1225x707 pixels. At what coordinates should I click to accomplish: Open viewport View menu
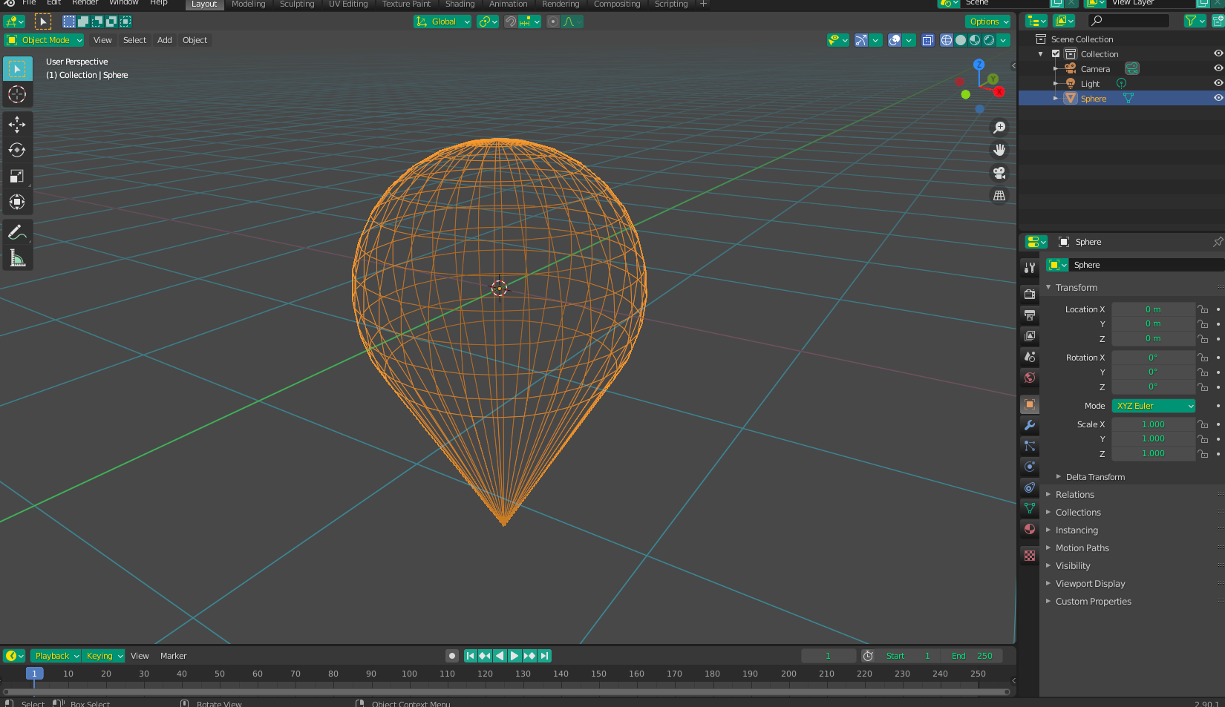[102, 40]
